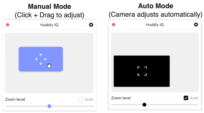Click the left arrow in blue frame
This screenshot has height=113, width=204.
tap(36, 59)
